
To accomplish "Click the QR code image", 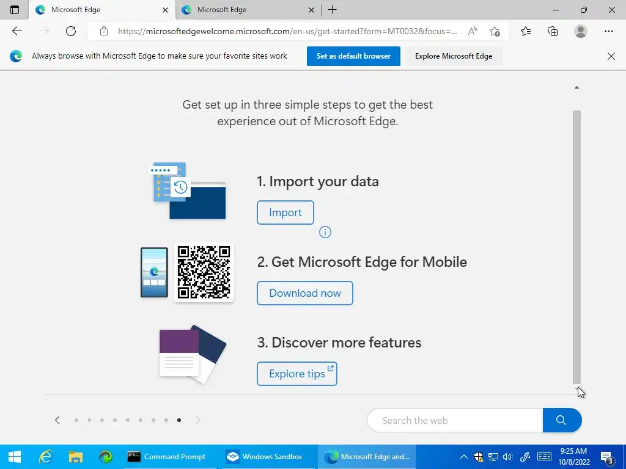I will coord(204,272).
